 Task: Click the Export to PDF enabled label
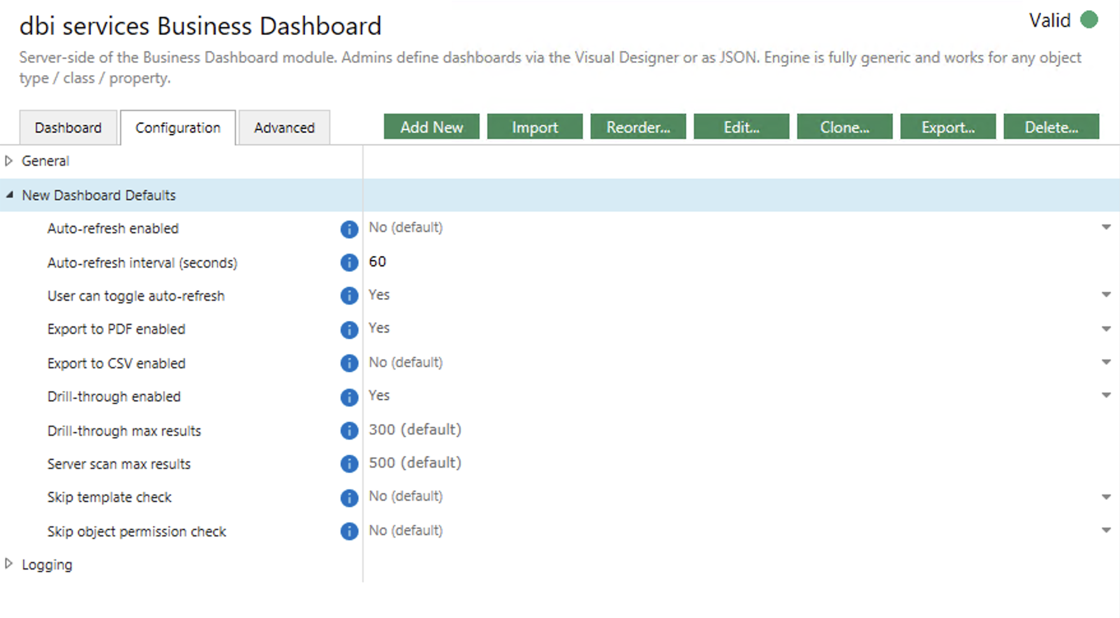point(116,329)
